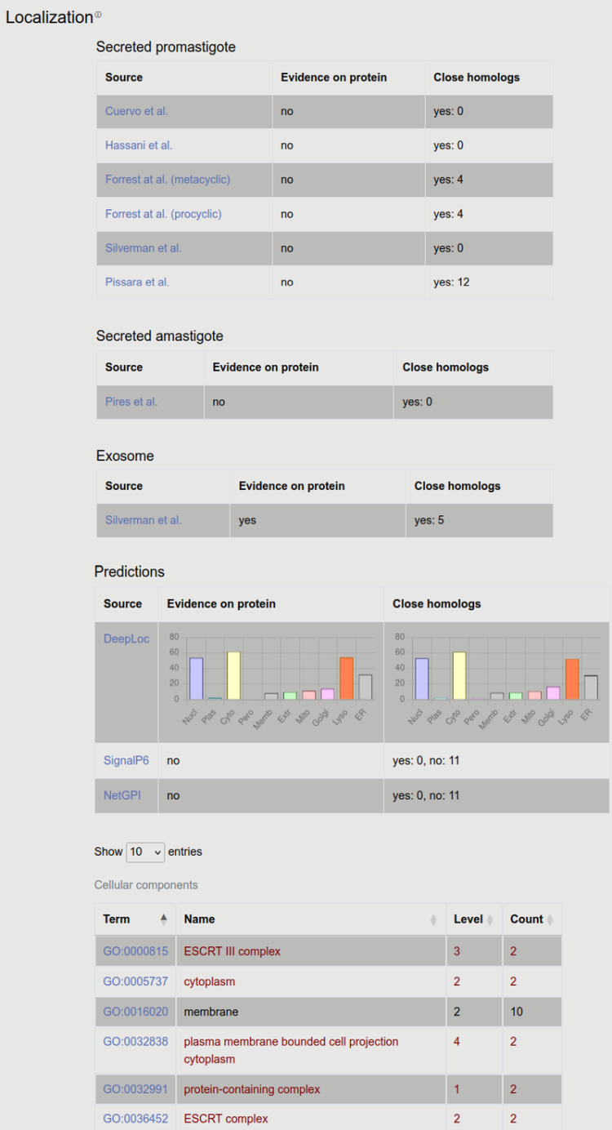This screenshot has width=612, height=1130.
Task: Open the GO:0016020 membrane term
Action: [135, 1012]
